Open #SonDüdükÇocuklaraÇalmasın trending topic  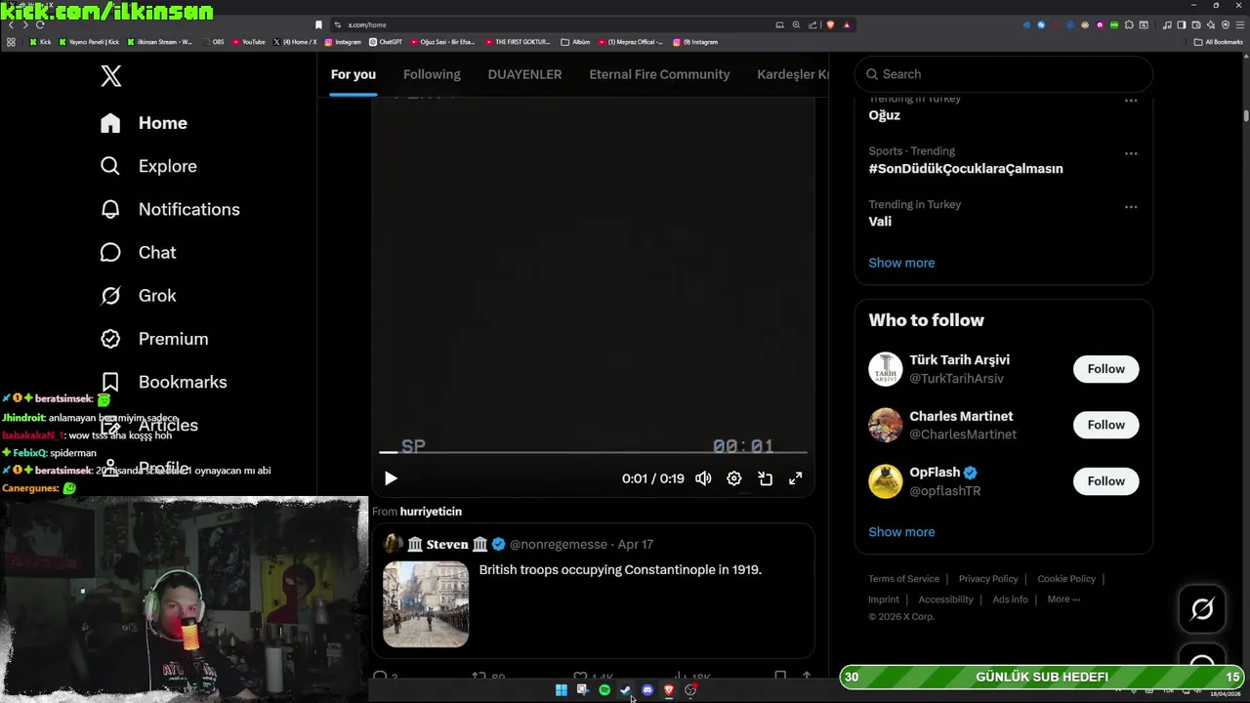coord(966,168)
